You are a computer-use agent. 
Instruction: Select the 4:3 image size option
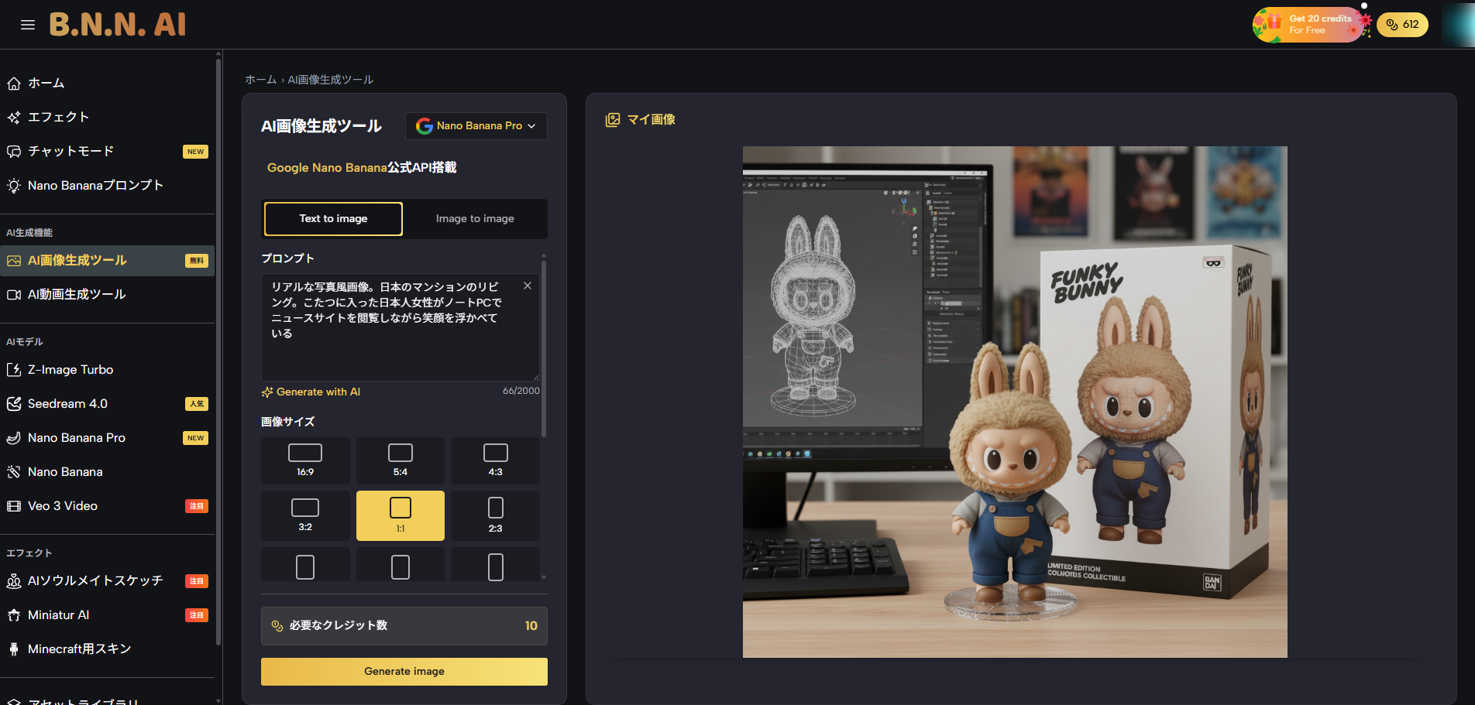pos(495,460)
